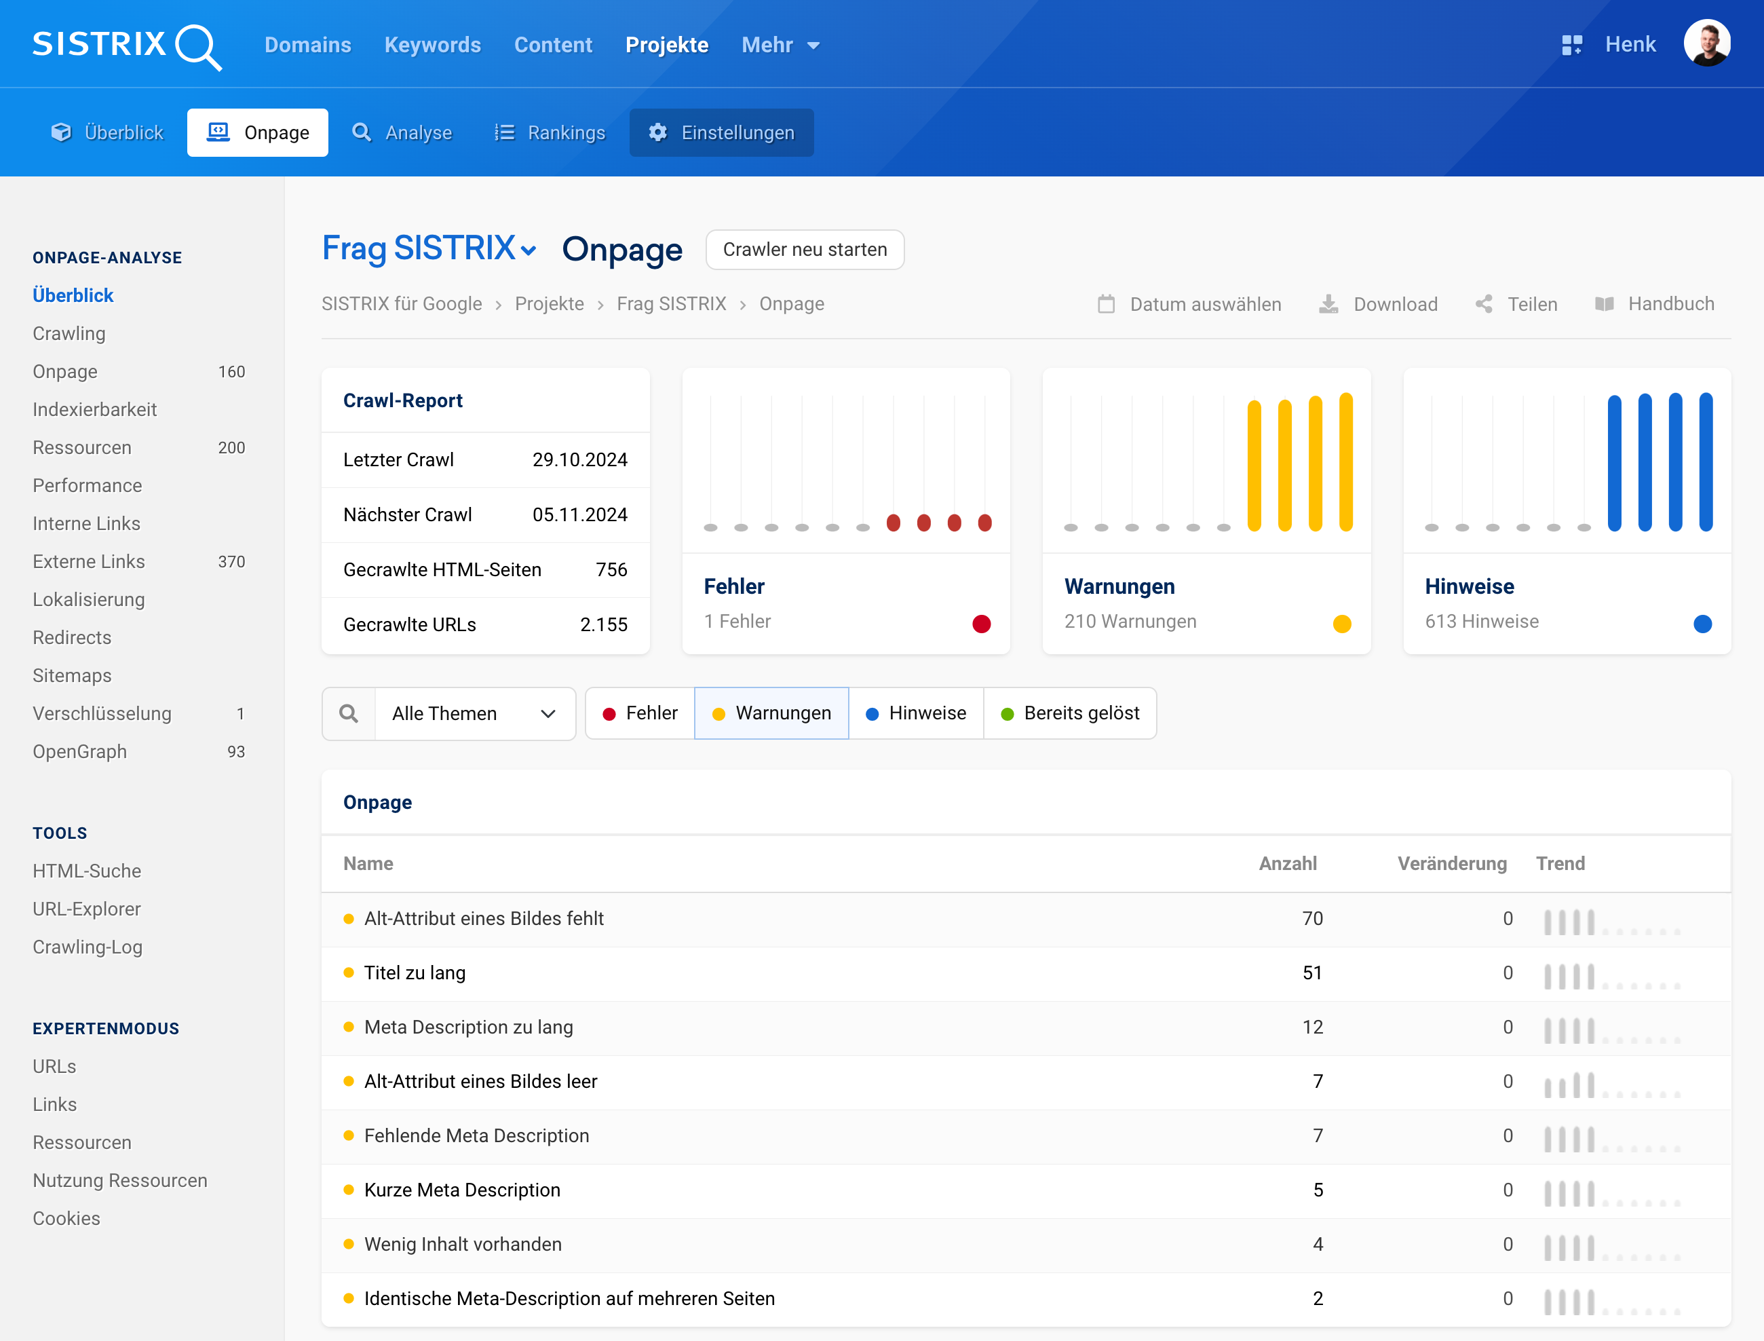Click the Kurze Meta Description row
Image resolution: width=1764 pixels, height=1341 pixels.
click(x=1026, y=1191)
